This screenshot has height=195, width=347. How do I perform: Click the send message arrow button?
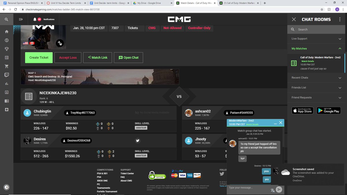(x=279, y=190)
